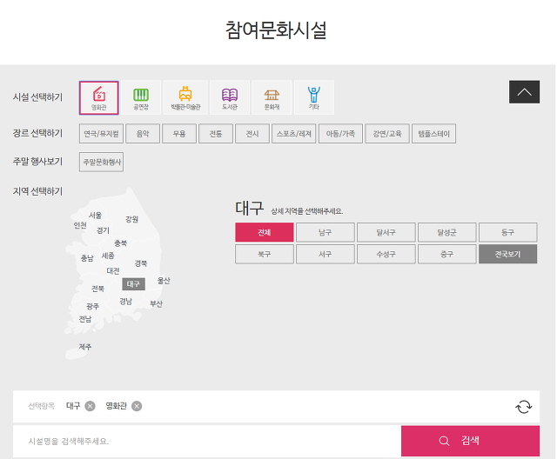Toggle the 음악 genre filter
557x459 pixels.
point(143,134)
